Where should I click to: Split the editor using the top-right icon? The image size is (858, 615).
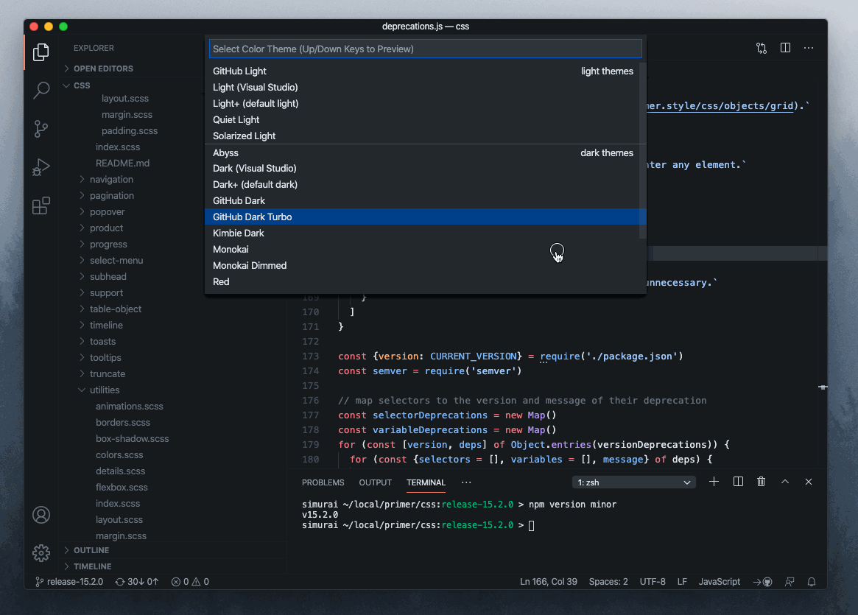pos(785,47)
